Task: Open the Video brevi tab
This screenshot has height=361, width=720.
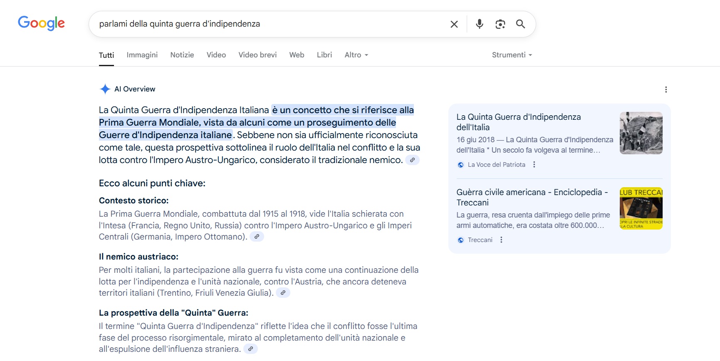Action: [257, 55]
